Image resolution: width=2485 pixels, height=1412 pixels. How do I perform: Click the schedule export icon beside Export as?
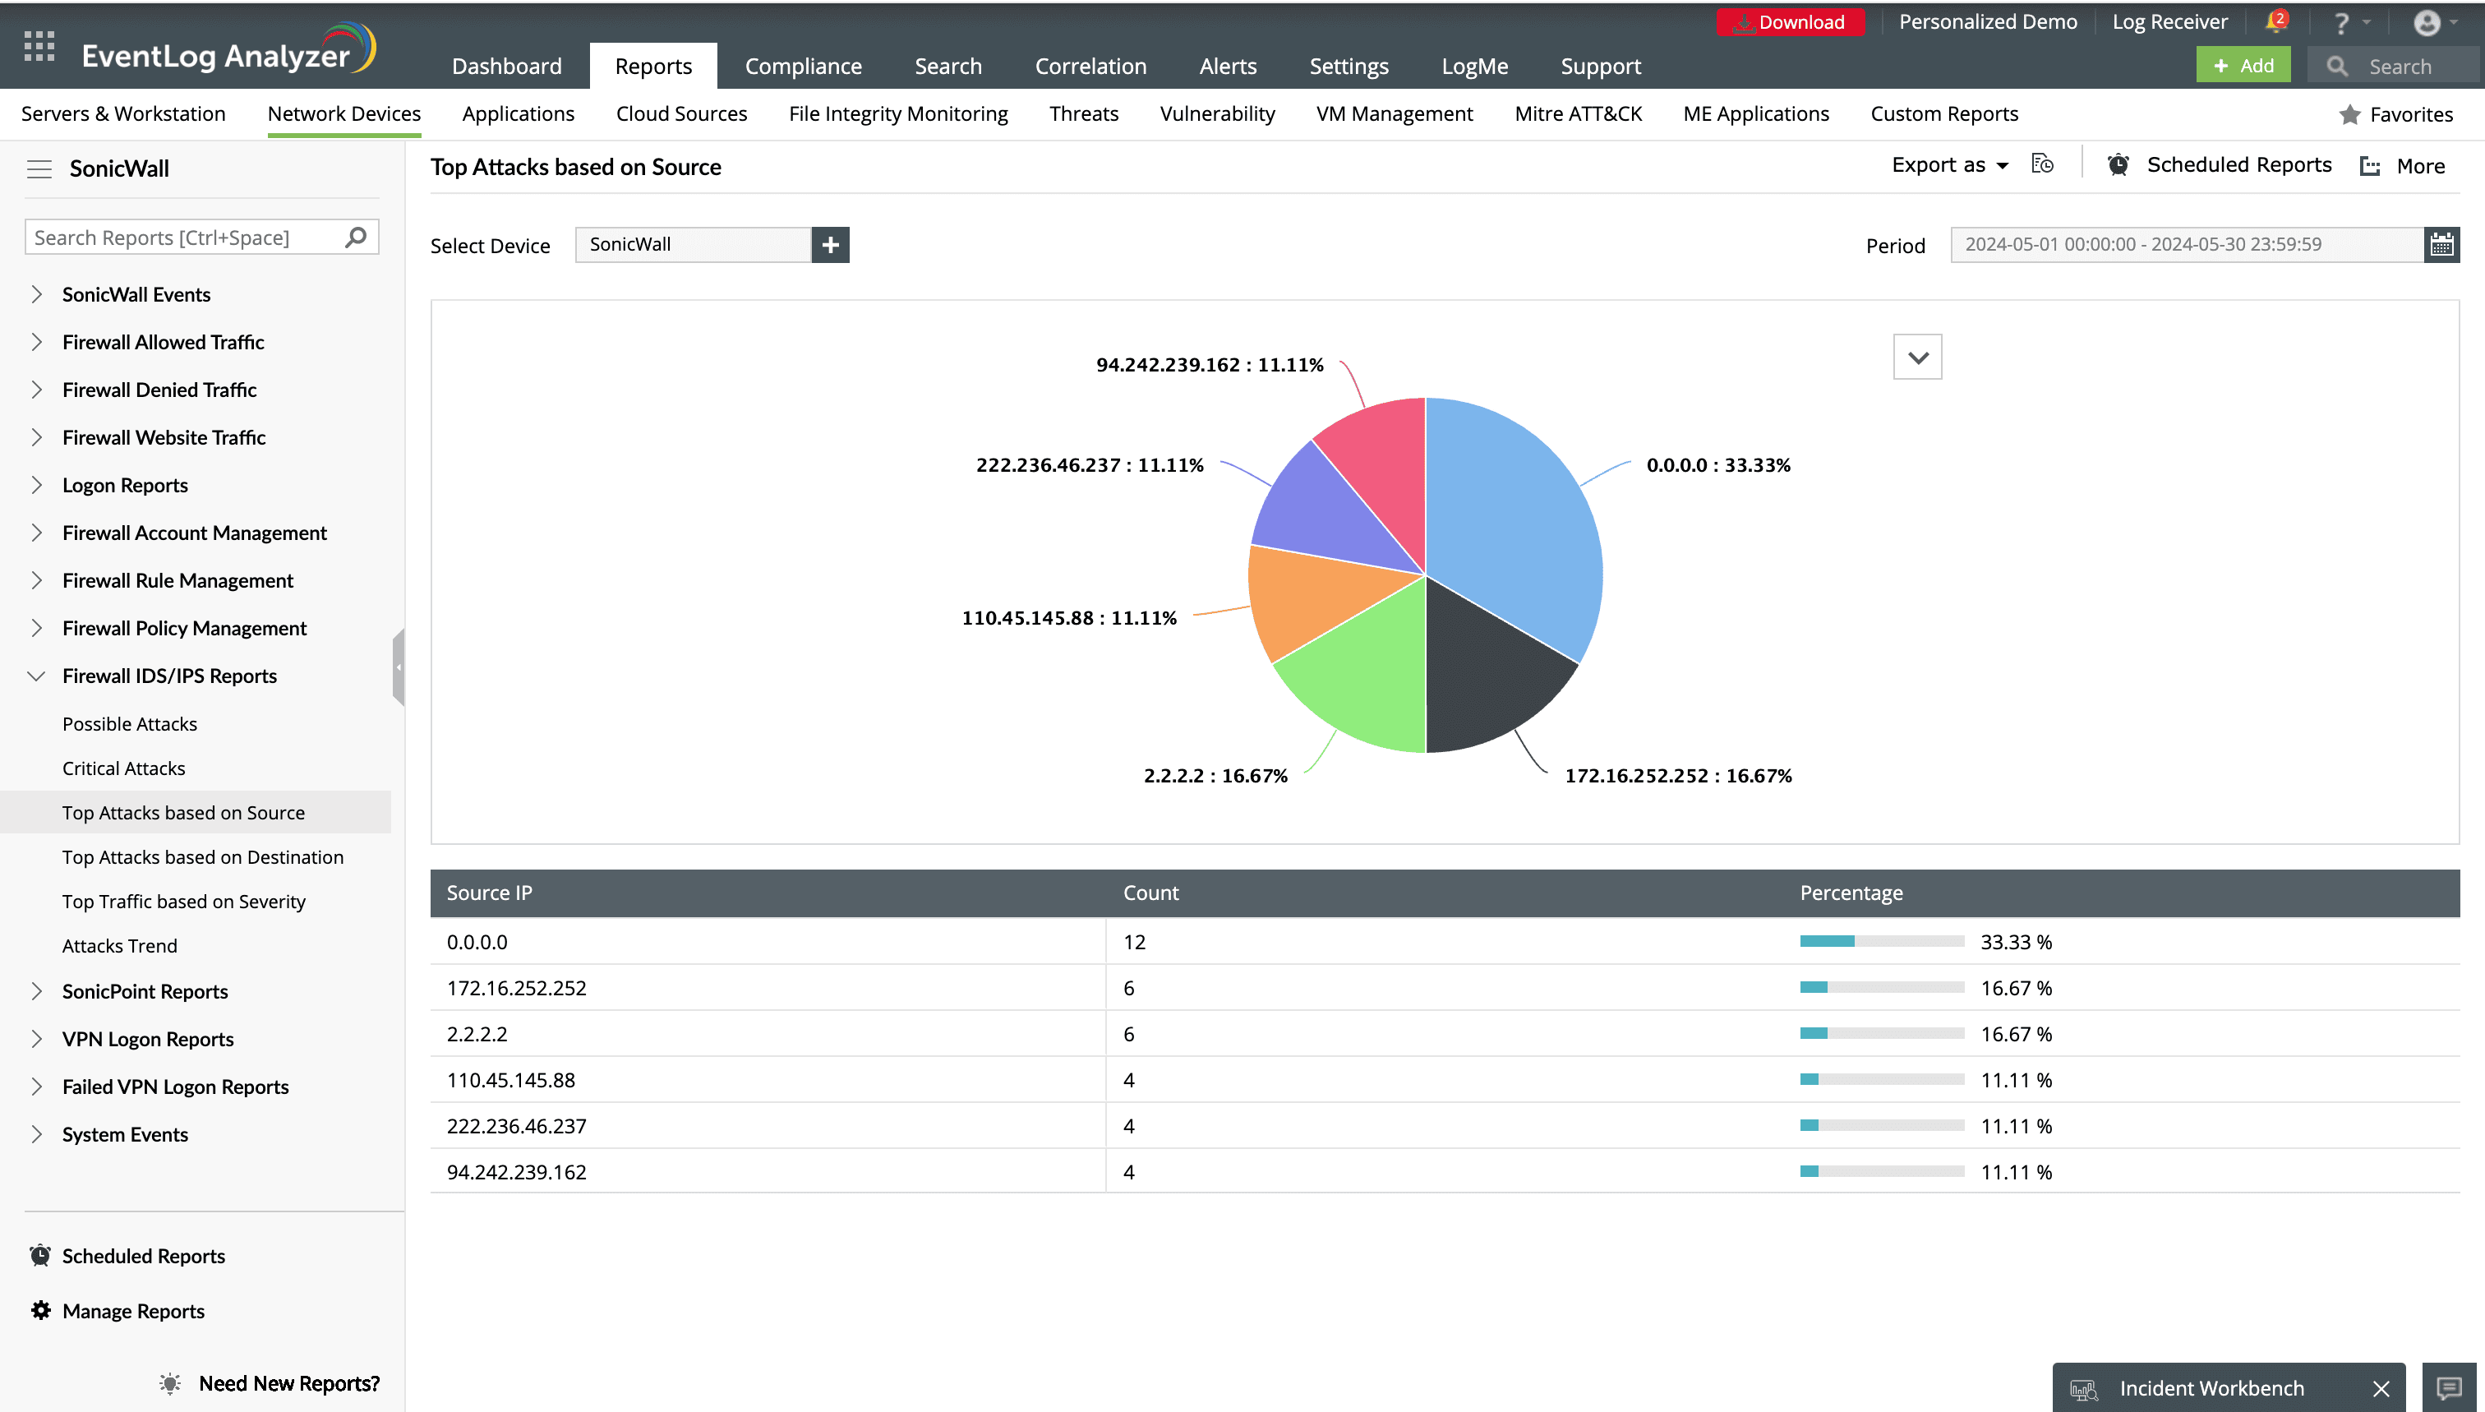2042,164
